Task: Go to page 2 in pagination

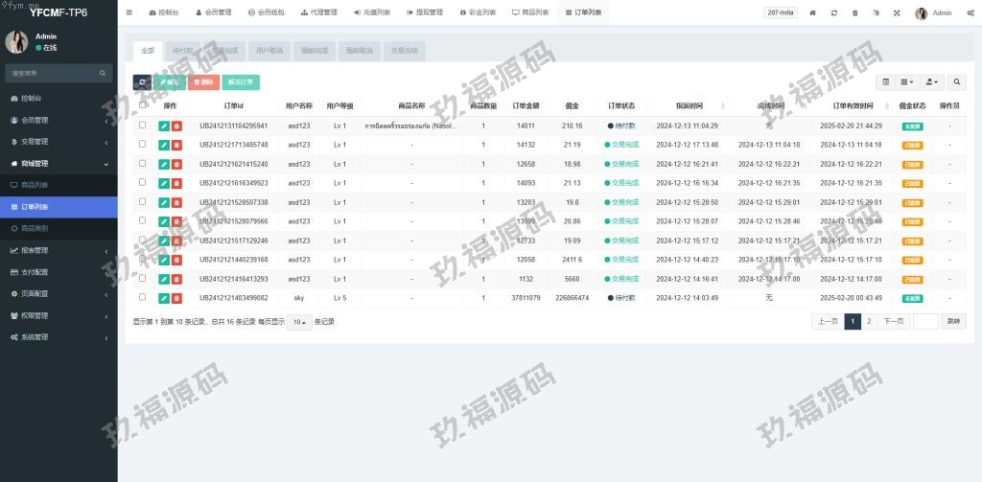Action: click(x=869, y=321)
